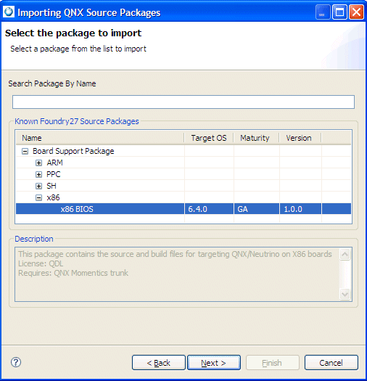Screen dimensions: 367x381
Task: Expand the SH tree node
Action: tap(38, 186)
